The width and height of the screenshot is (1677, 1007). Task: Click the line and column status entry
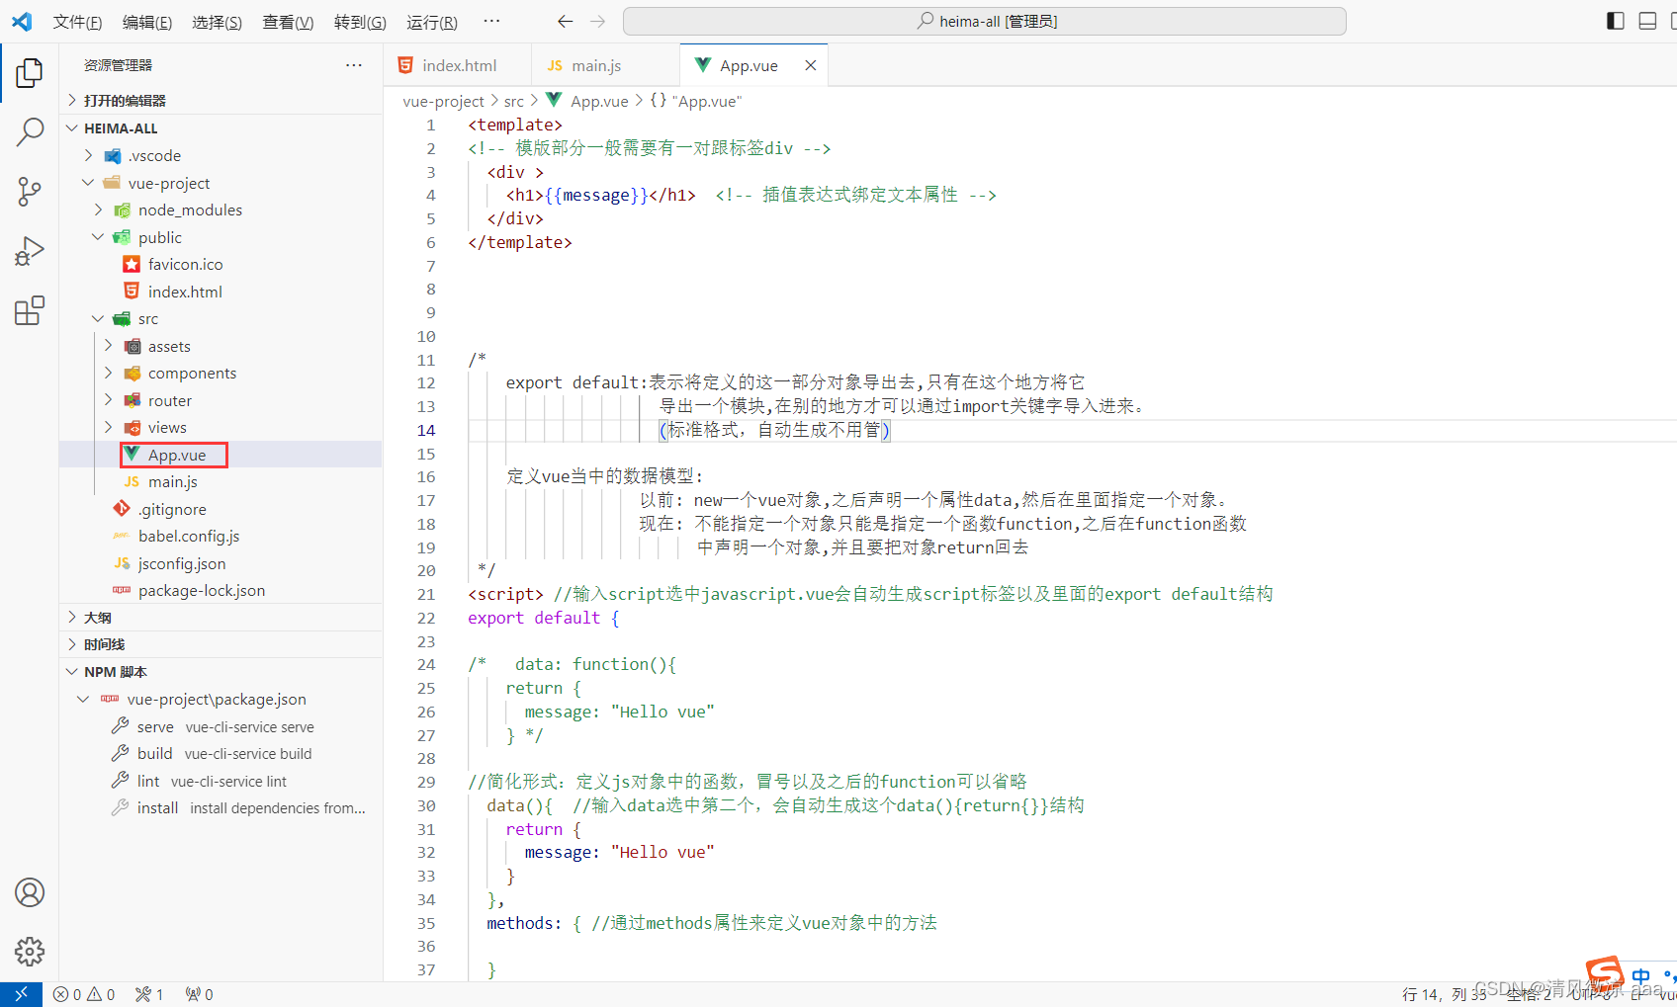[x=1444, y=994]
